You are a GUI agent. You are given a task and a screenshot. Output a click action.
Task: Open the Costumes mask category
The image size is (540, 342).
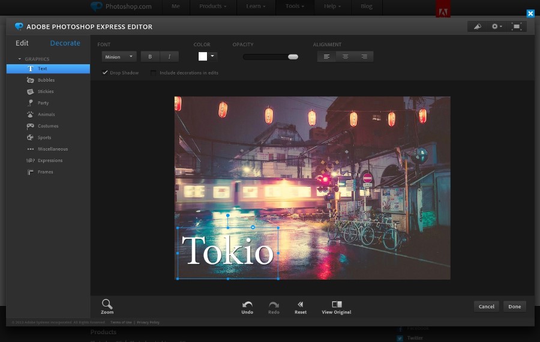point(31,126)
